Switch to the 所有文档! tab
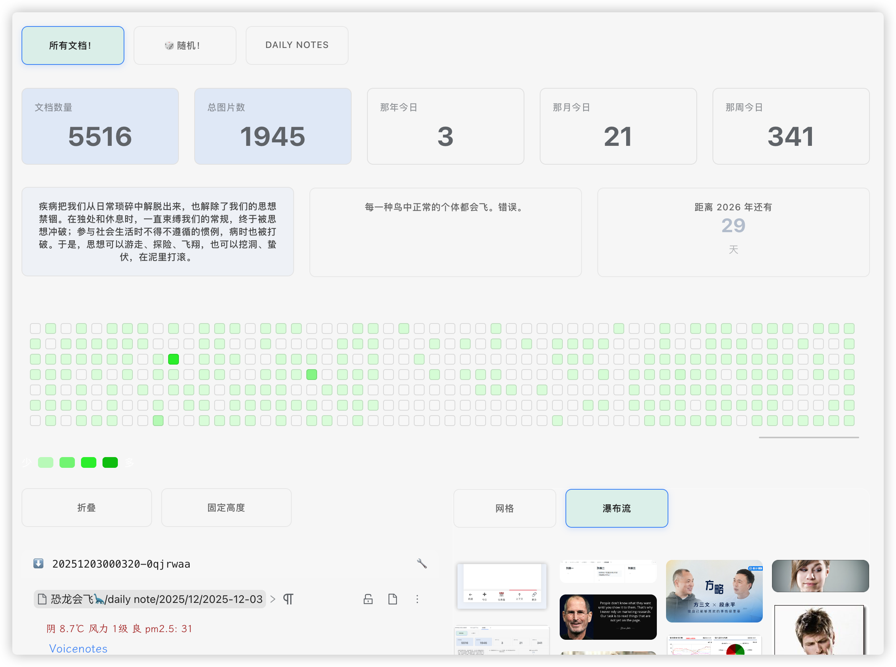The image size is (896, 667). [73, 45]
